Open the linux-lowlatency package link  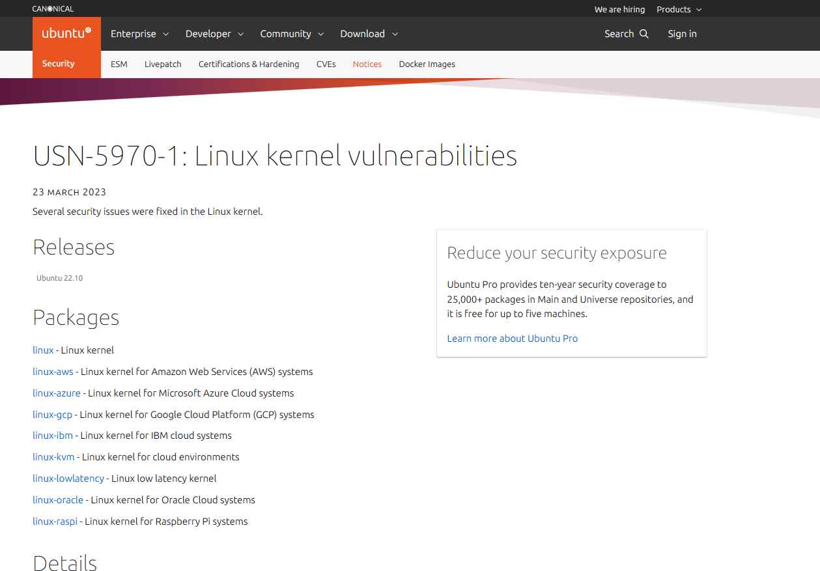[68, 479]
